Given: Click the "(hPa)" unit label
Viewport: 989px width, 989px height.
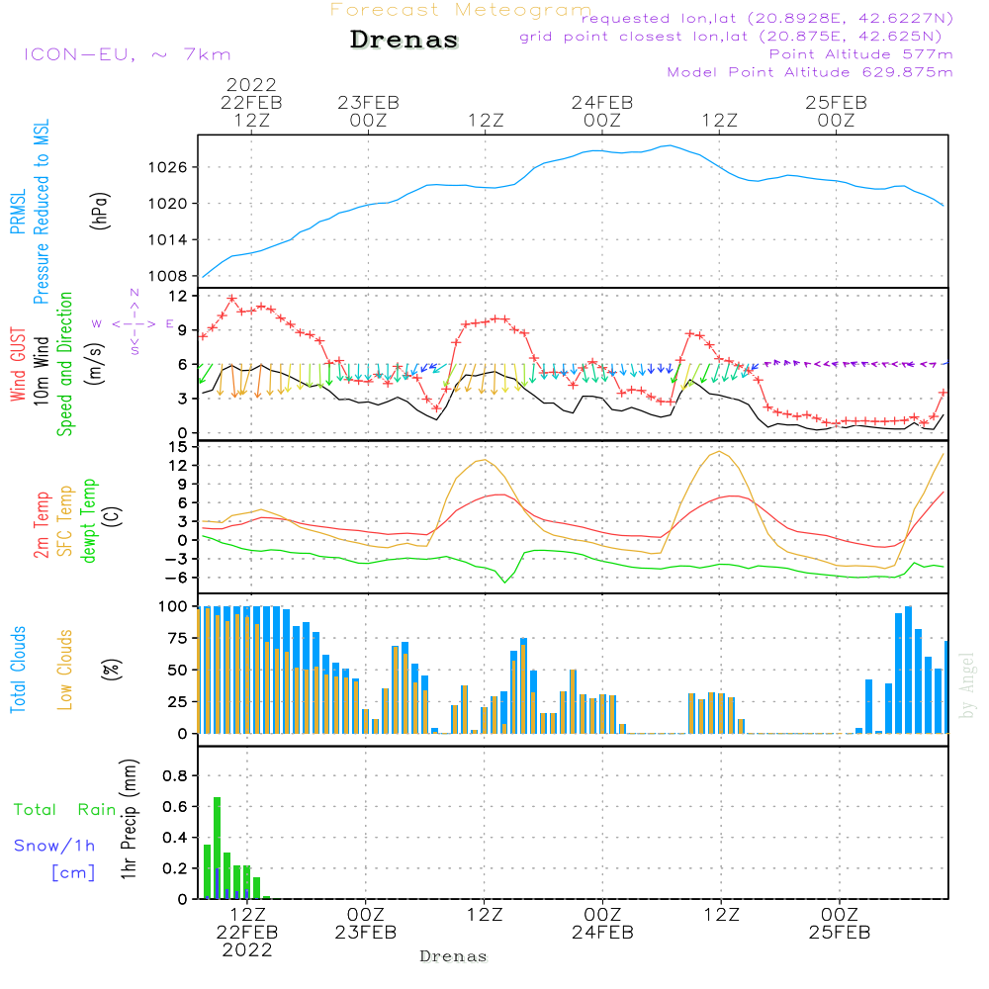Looking at the screenshot, I should pyautogui.click(x=100, y=211).
